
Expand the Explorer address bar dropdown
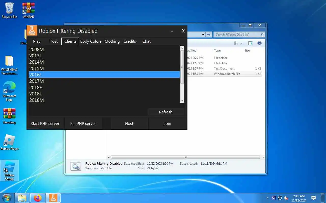pos(203,35)
